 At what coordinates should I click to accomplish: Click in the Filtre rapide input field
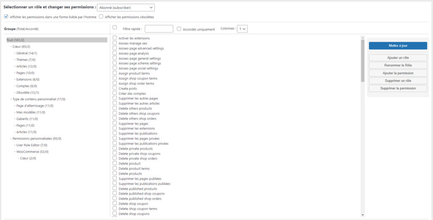159,29
